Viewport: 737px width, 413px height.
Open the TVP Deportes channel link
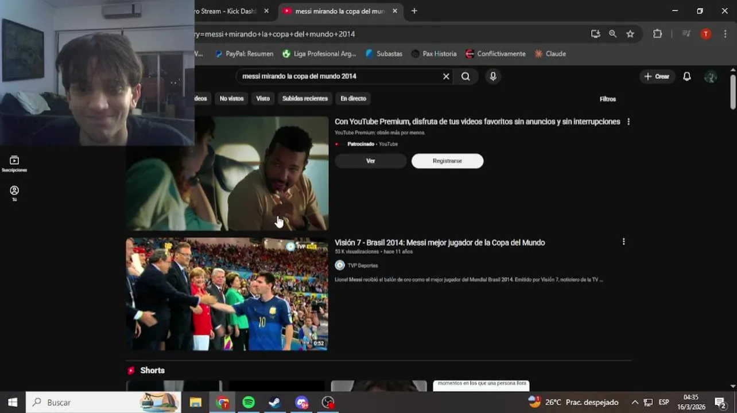click(362, 266)
